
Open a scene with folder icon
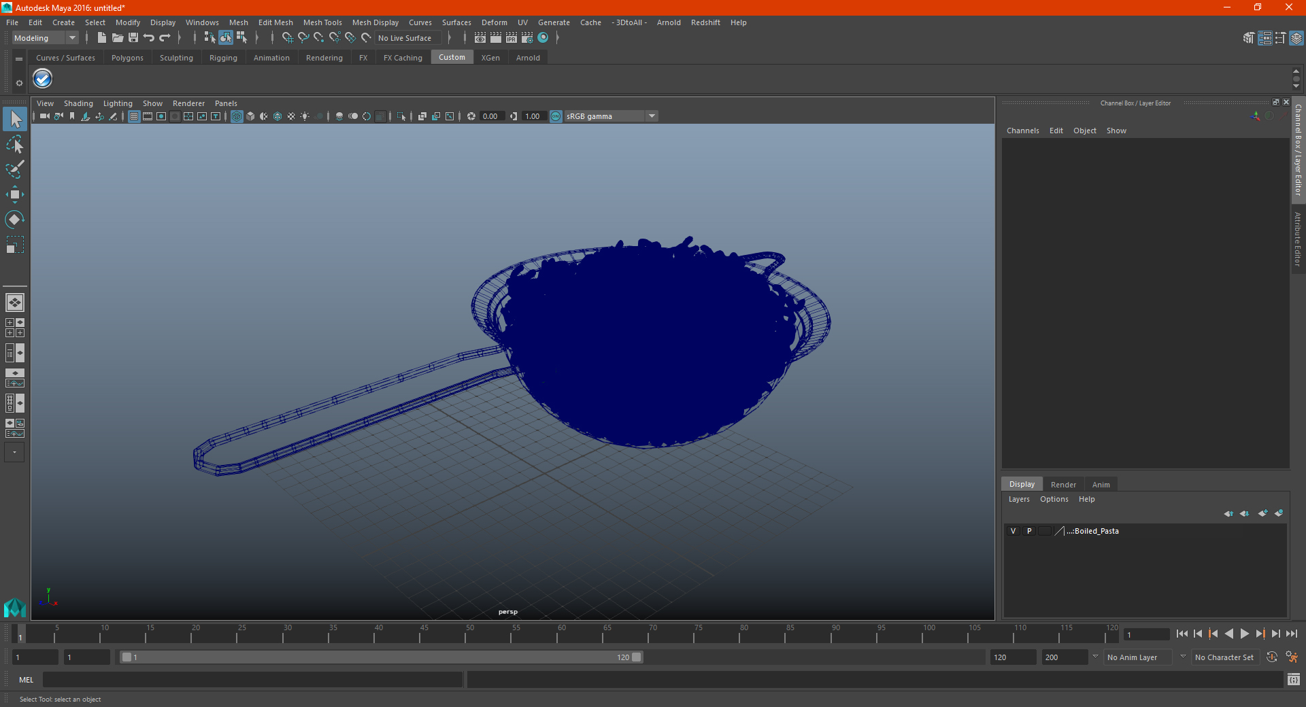(x=117, y=38)
